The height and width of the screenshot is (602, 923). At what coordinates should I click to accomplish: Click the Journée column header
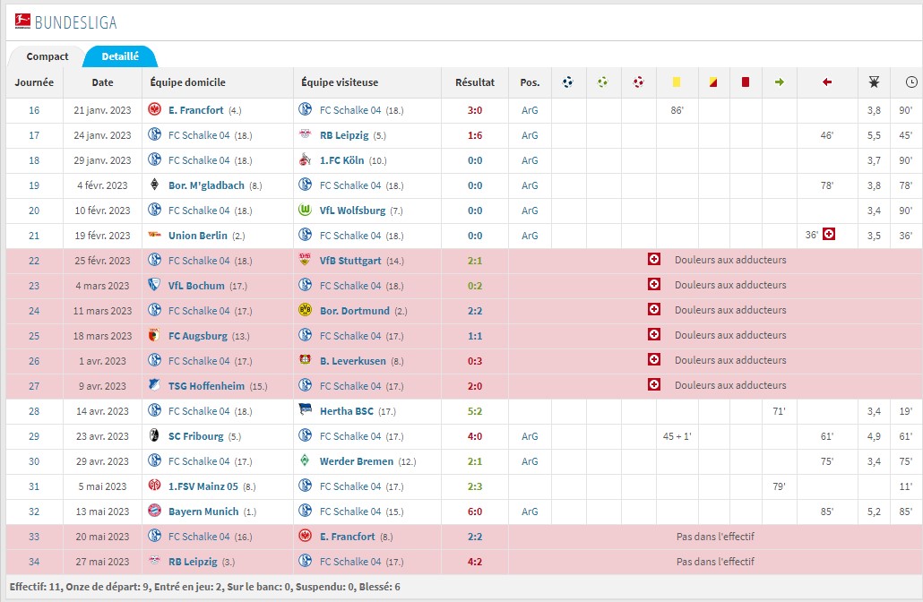[34, 82]
